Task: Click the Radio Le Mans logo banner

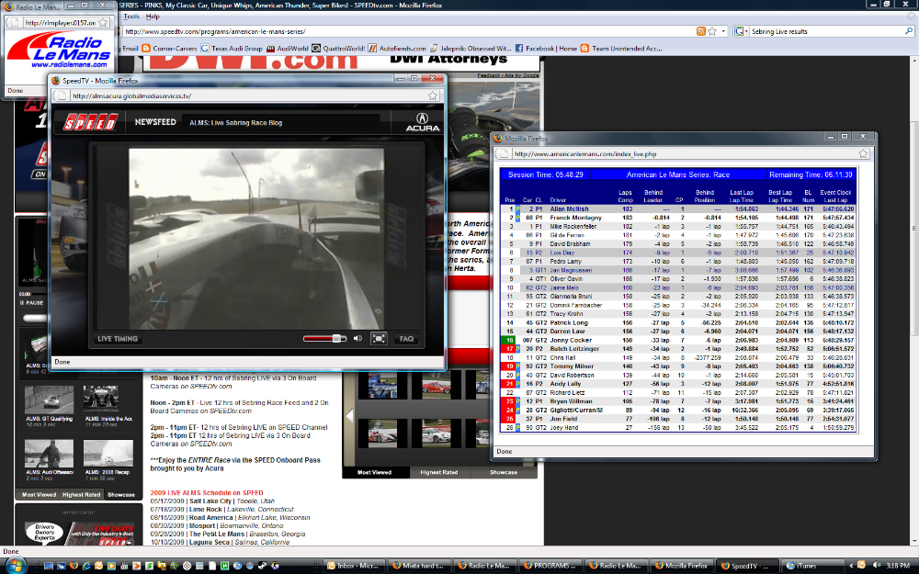Action: coord(59,51)
